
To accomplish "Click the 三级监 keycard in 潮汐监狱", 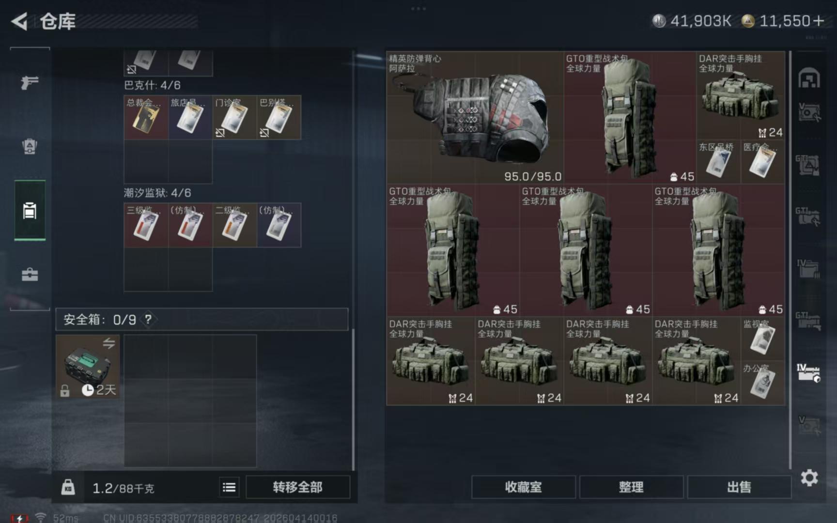I will 146,225.
